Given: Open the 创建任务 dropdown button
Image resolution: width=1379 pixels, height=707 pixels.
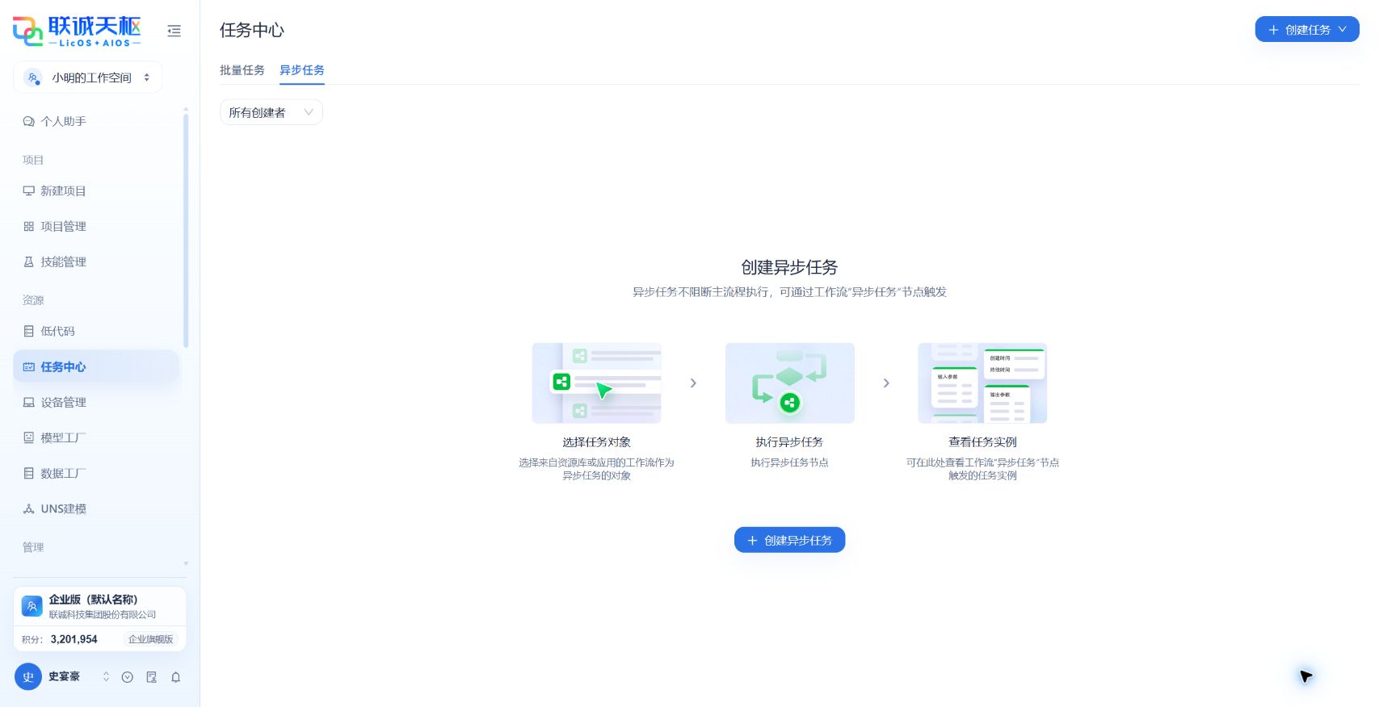Looking at the screenshot, I should coord(1306,30).
